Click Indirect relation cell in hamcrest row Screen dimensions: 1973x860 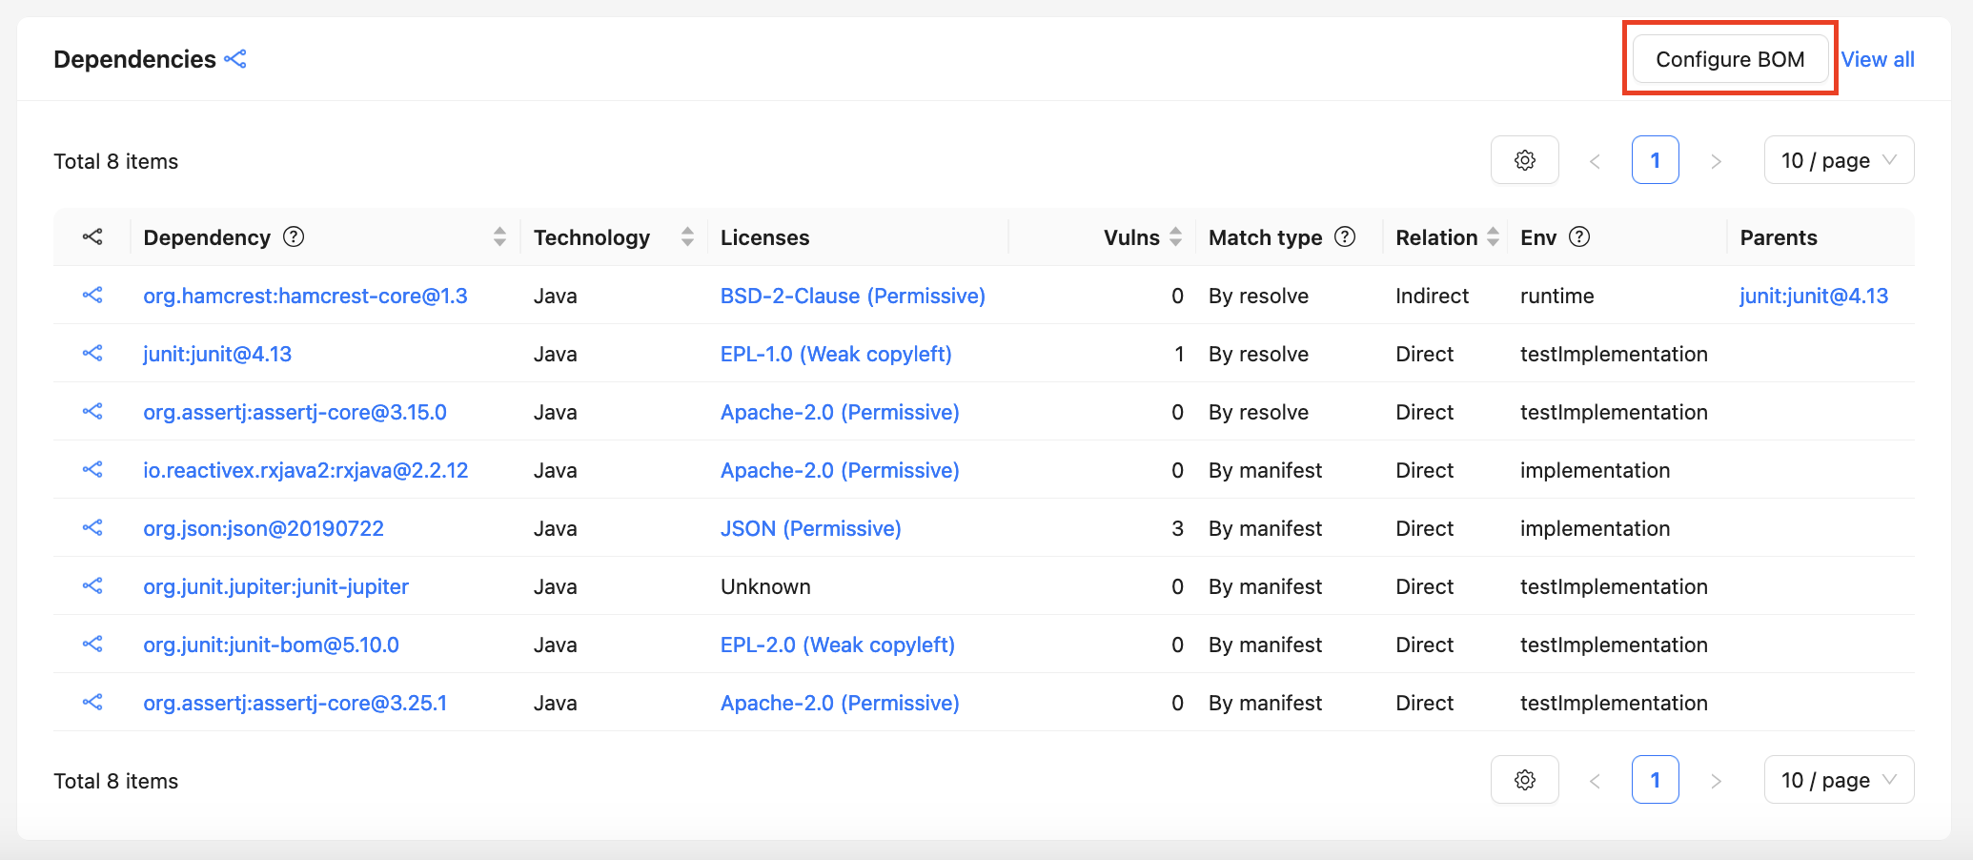(1432, 296)
